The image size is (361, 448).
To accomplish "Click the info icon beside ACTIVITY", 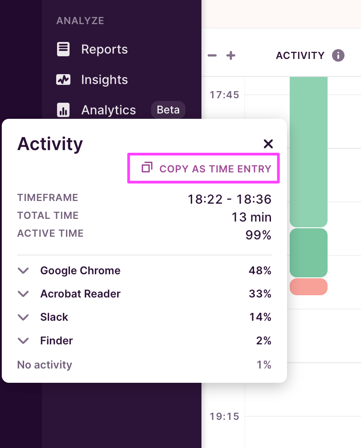I will point(338,55).
